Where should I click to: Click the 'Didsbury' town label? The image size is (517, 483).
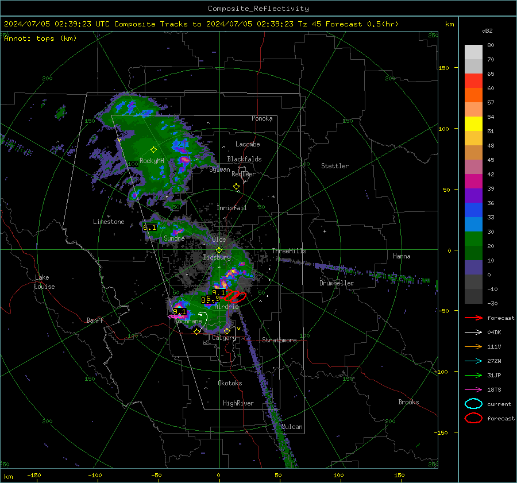(x=217, y=257)
